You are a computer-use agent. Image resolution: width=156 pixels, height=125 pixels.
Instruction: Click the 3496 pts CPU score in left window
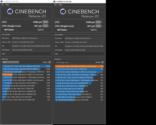coord(37,22)
